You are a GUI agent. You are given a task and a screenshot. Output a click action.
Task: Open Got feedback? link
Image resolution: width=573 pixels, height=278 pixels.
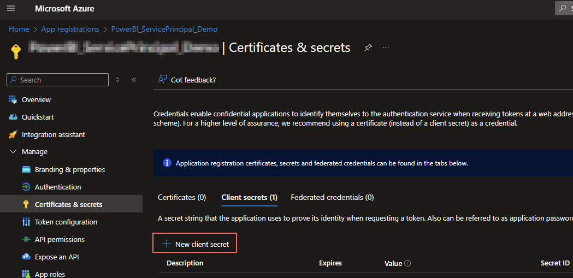pyautogui.click(x=193, y=80)
